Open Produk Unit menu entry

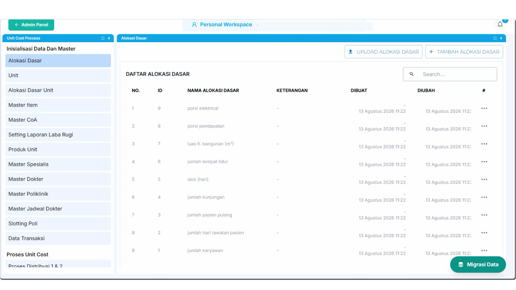[x=58, y=150]
